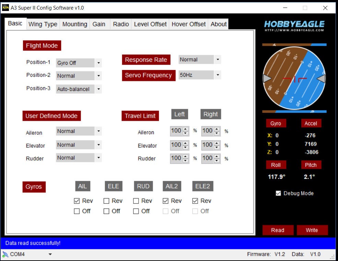Open User Defined Rudder mode dropdown

click(x=98, y=158)
